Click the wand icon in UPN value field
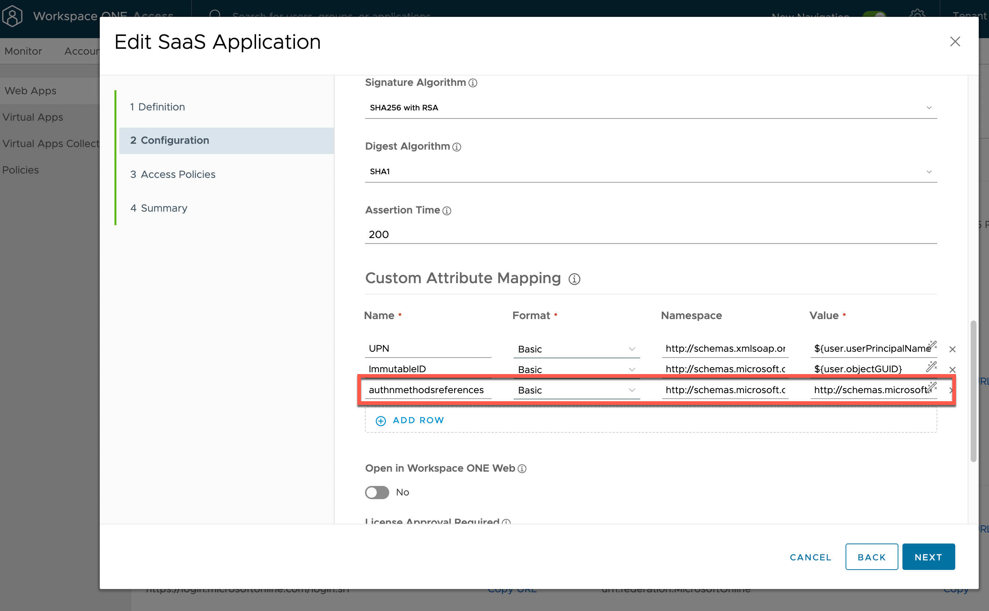The width and height of the screenshot is (989, 611). click(x=931, y=345)
